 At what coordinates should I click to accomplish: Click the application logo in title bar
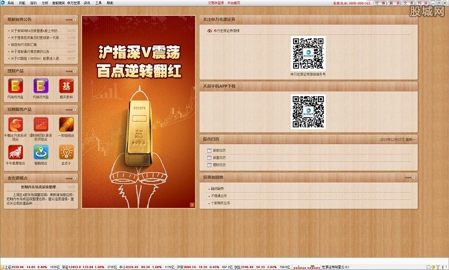pyautogui.click(x=2, y=2)
